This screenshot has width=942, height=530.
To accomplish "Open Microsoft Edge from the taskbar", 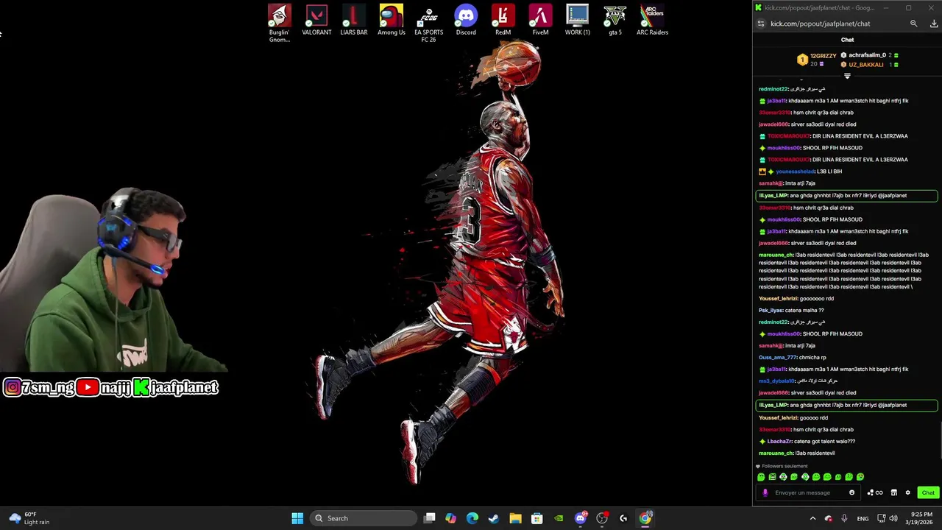I will 472,518.
